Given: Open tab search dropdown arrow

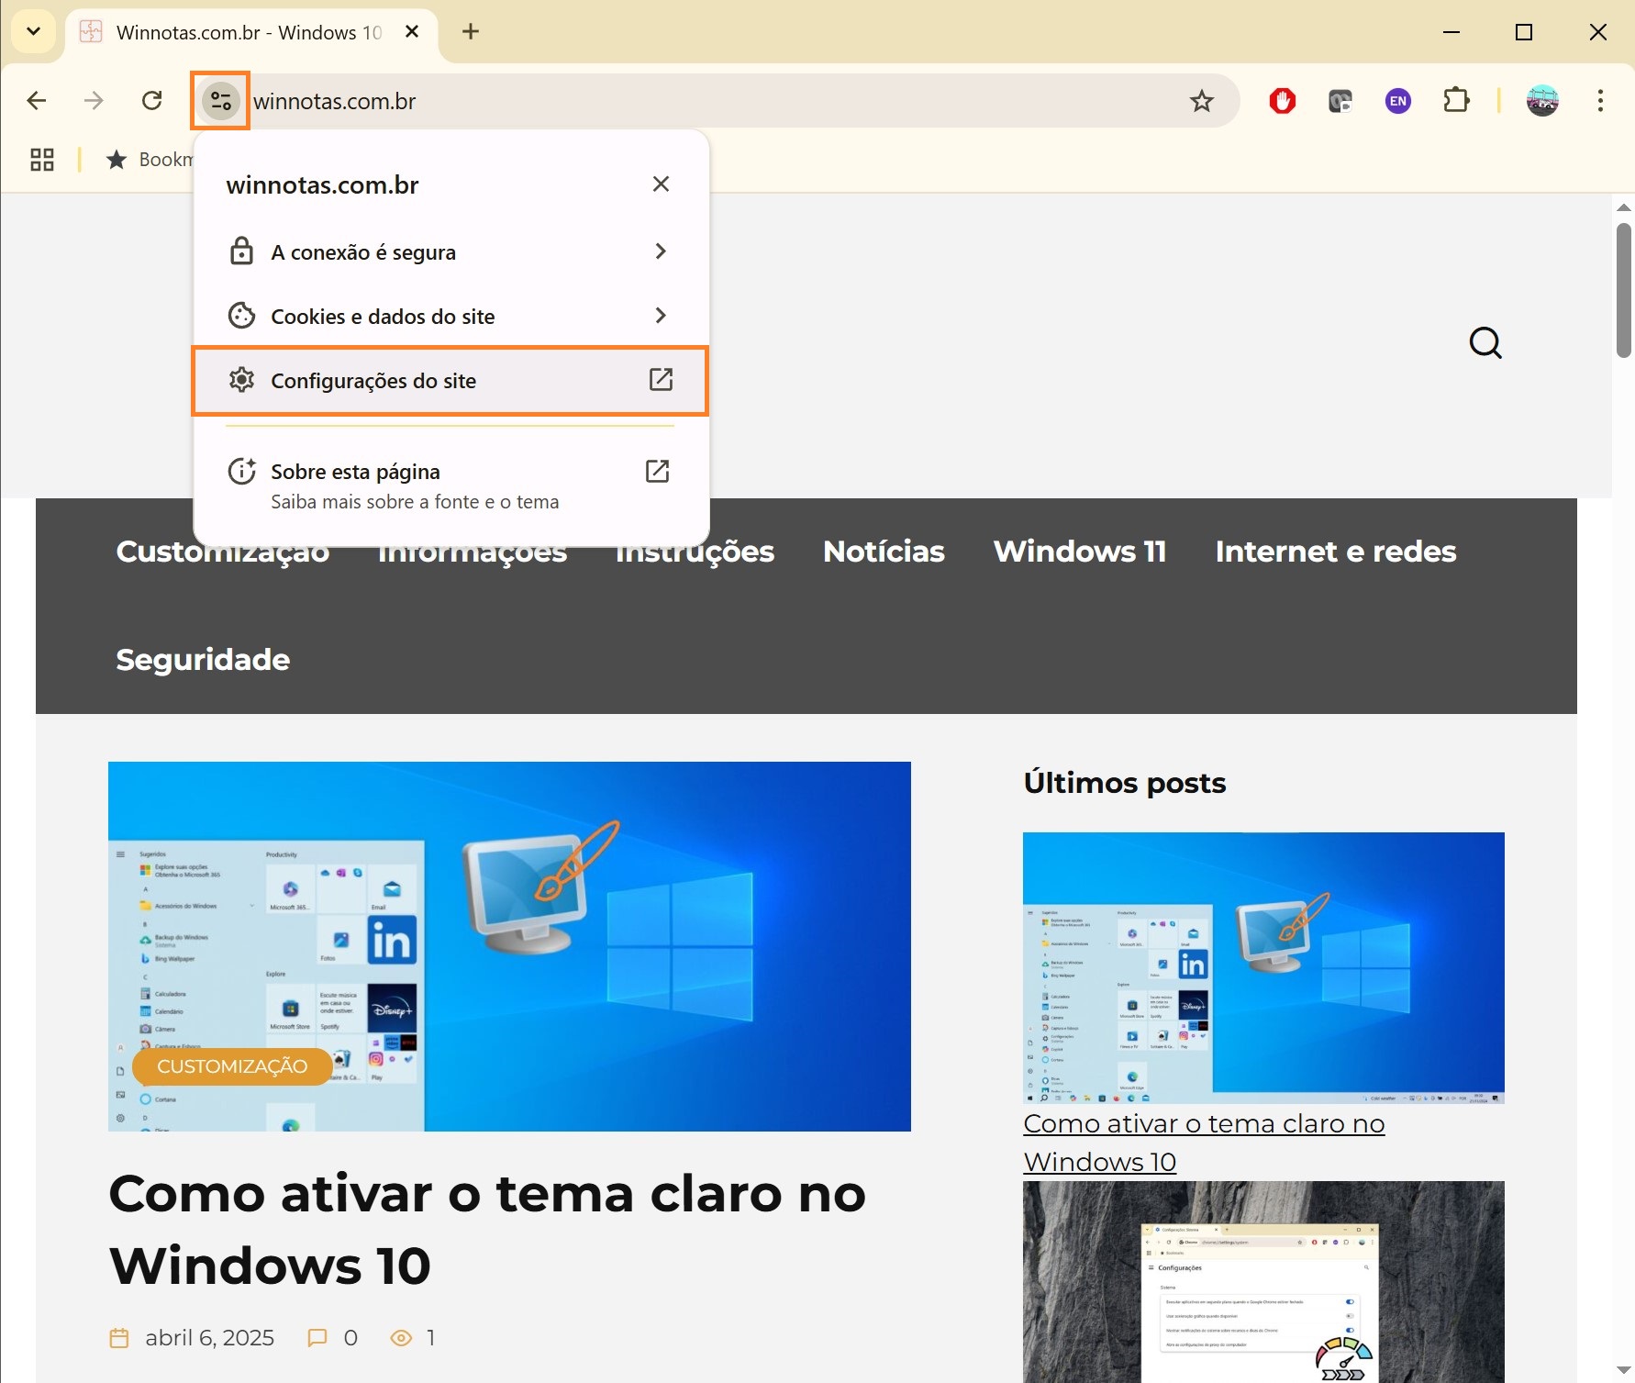Looking at the screenshot, I should pyautogui.click(x=34, y=32).
